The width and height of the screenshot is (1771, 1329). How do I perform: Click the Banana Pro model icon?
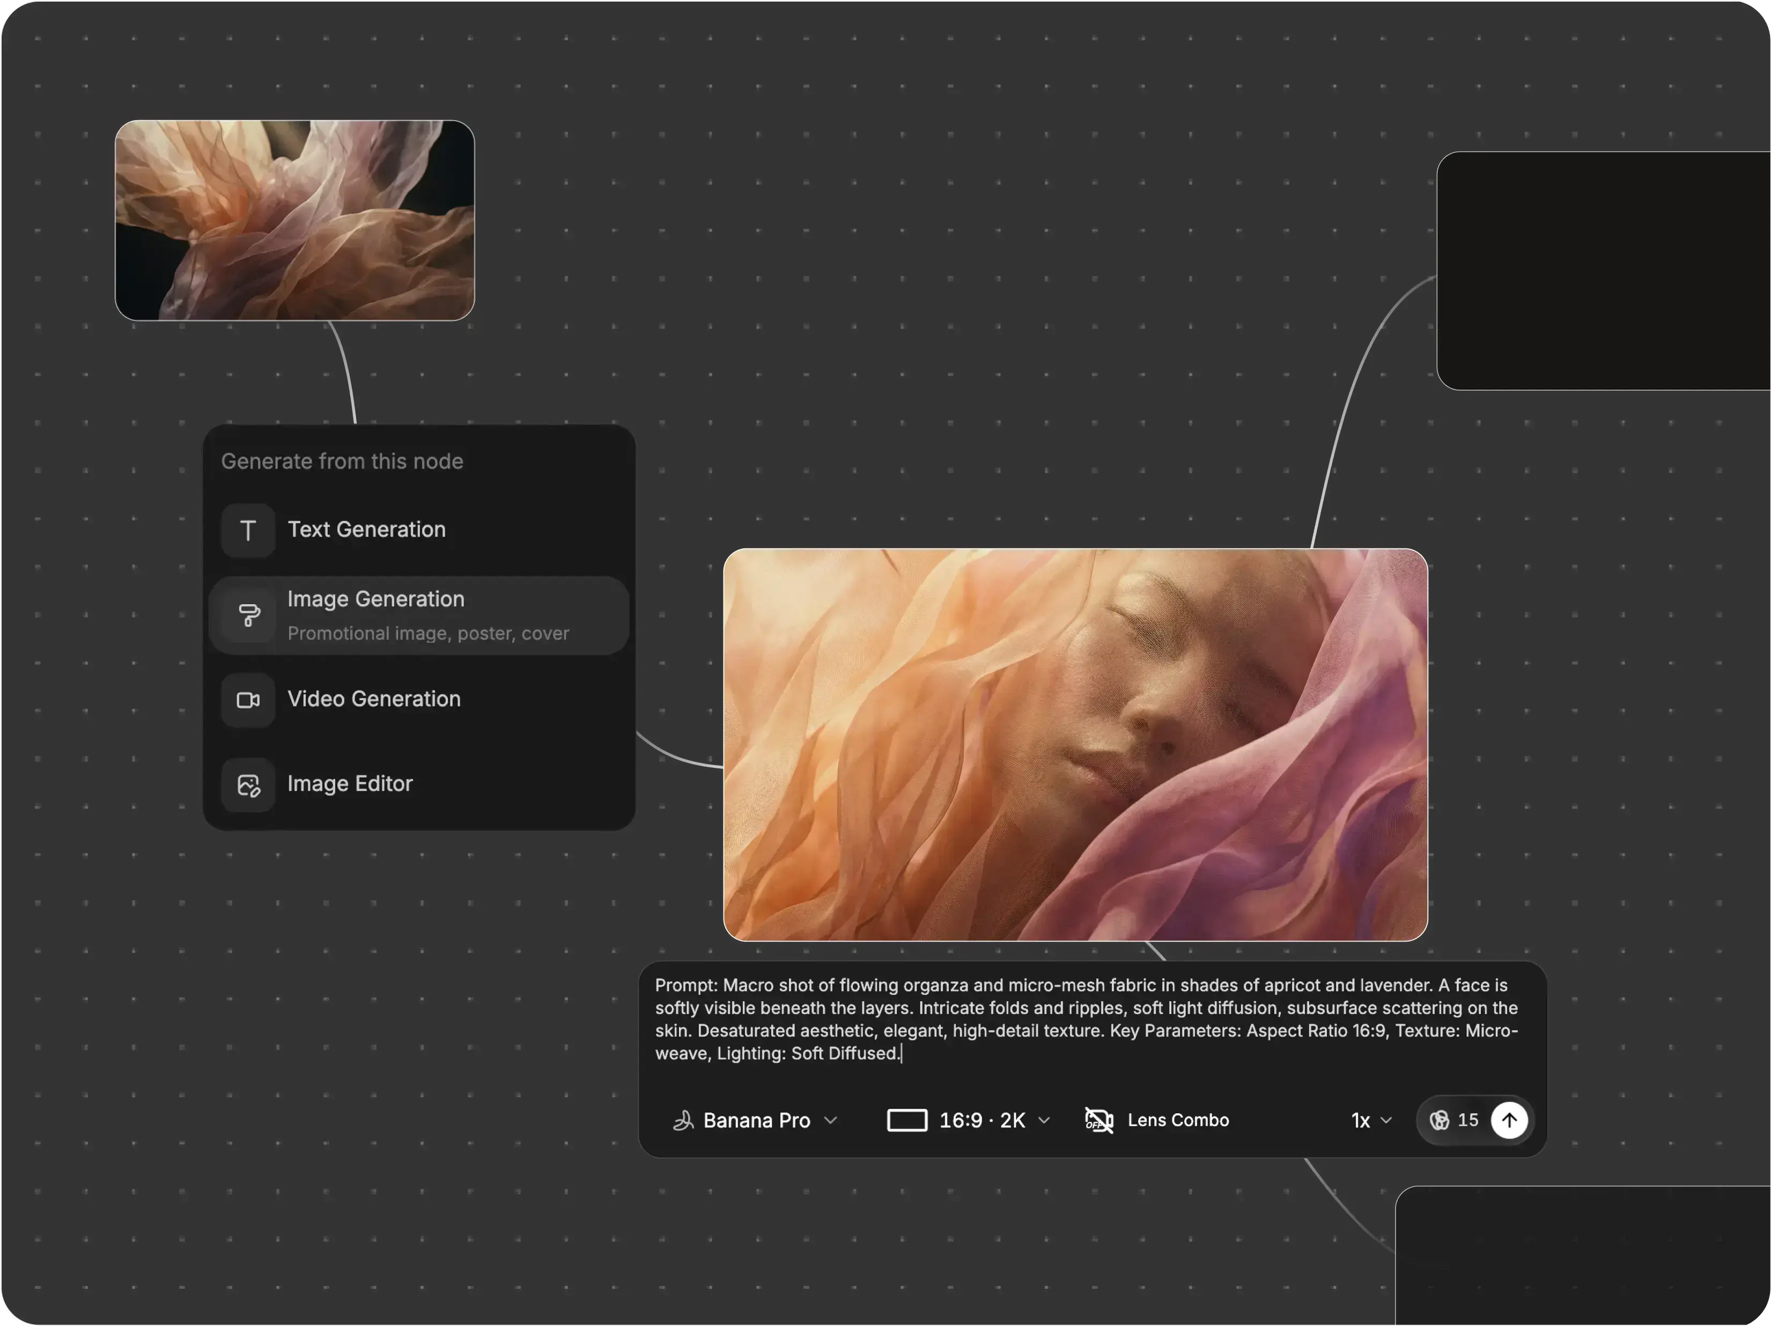[x=682, y=1121]
